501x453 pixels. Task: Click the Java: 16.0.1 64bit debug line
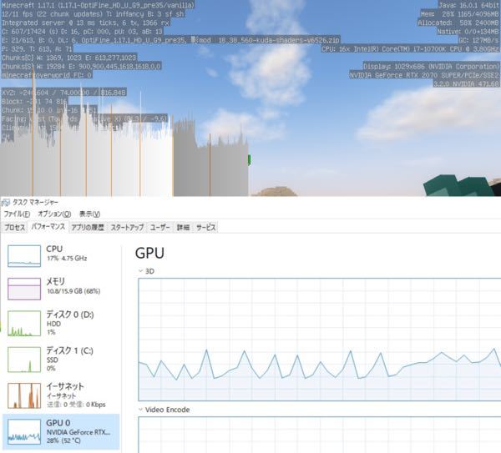[x=468, y=5]
